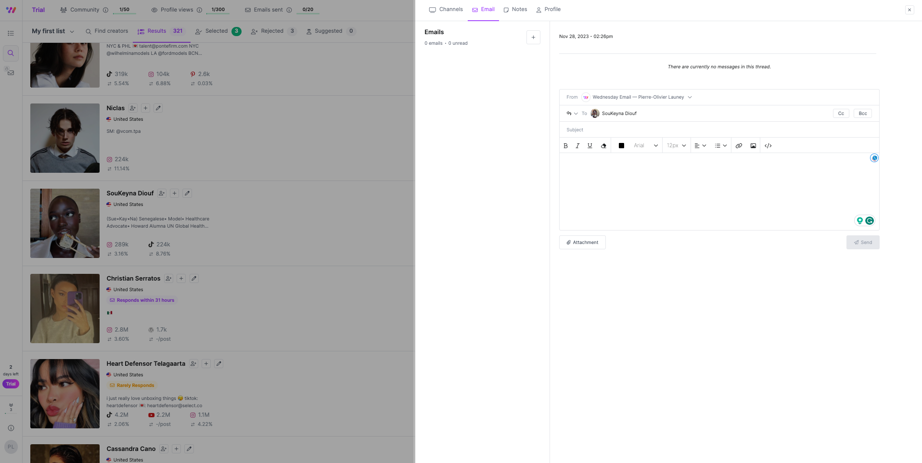The height and width of the screenshot is (463, 922).
Task: Open the HTML code view
Action: click(768, 145)
